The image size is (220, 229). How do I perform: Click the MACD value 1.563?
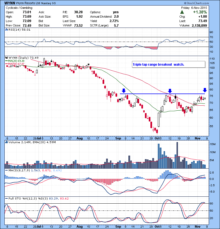coord(35,170)
